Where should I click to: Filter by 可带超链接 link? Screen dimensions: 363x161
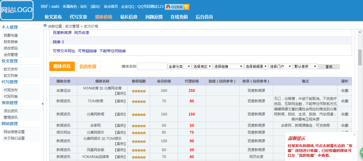click(87, 51)
